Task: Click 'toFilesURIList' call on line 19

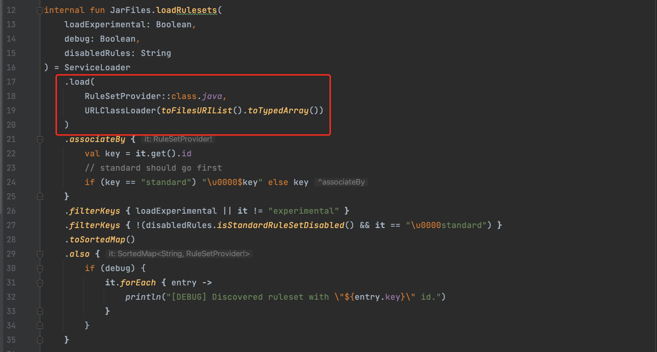Action: tap(197, 111)
